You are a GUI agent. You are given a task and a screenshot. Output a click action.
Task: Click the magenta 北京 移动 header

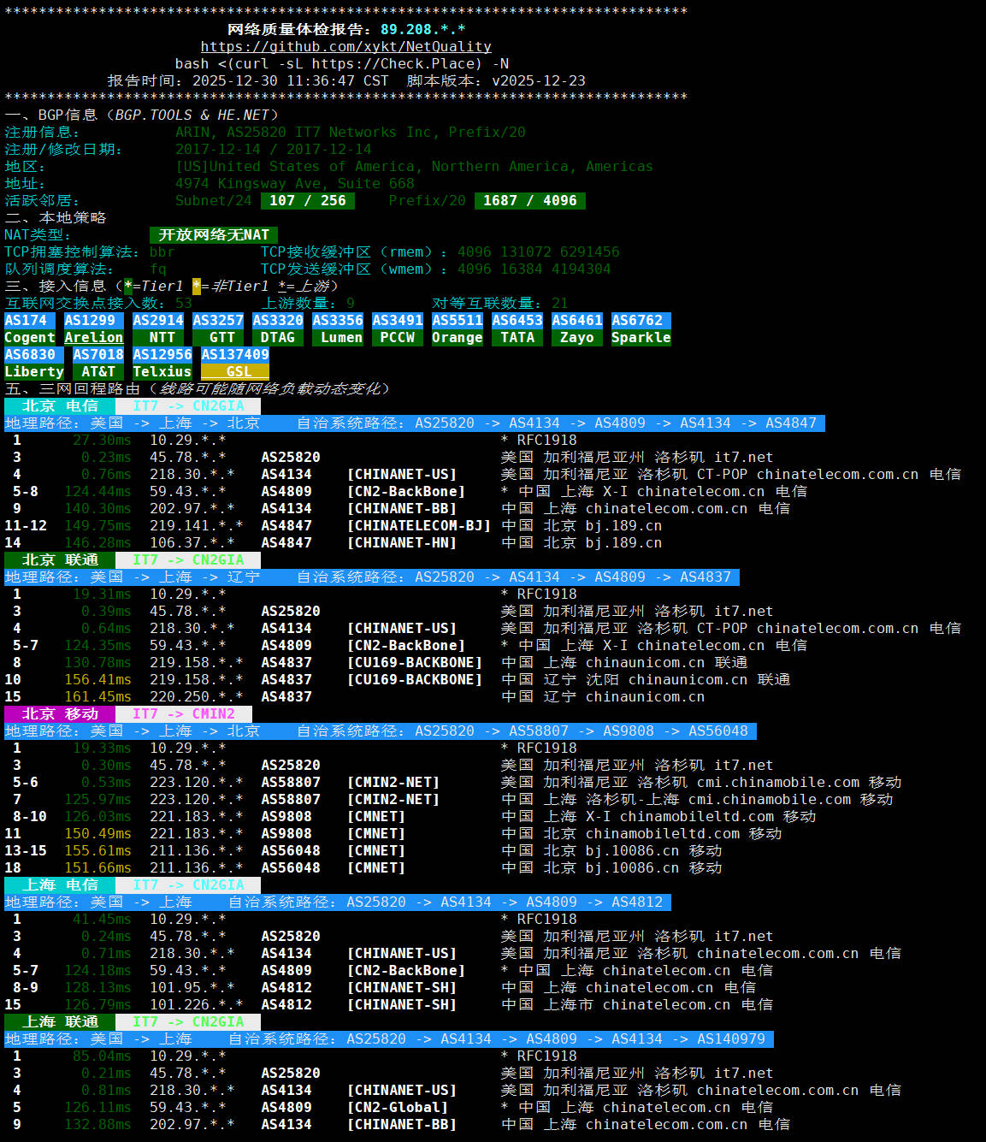click(60, 714)
